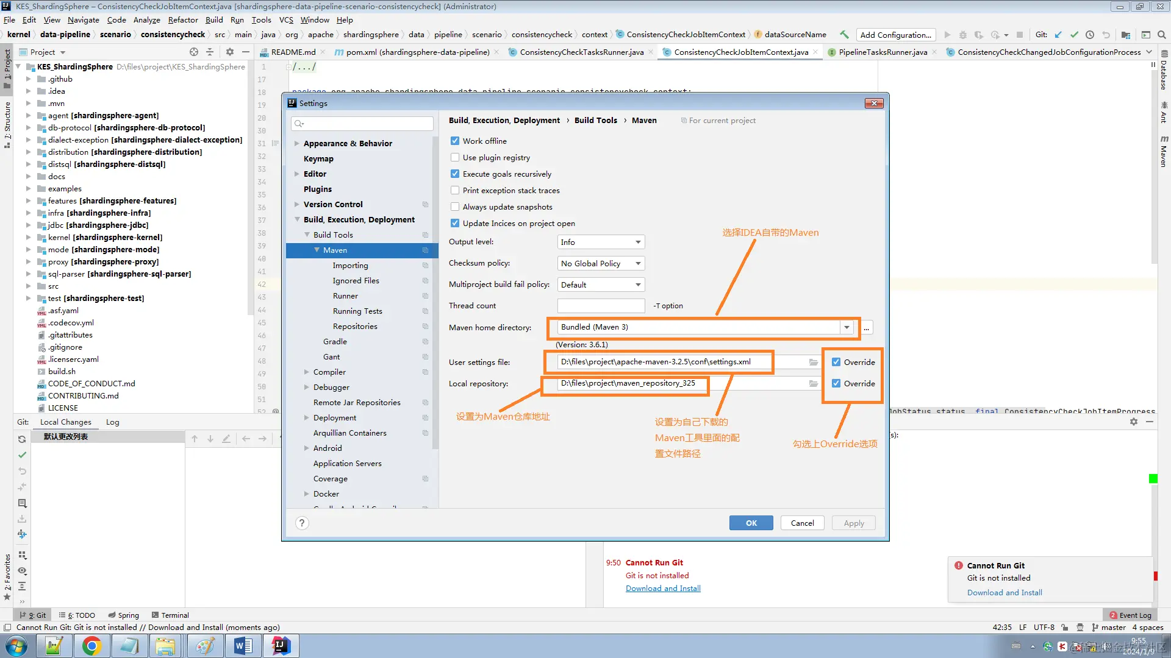Expand the Compiler settings node
This screenshot has width=1171, height=658.
[x=307, y=372]
